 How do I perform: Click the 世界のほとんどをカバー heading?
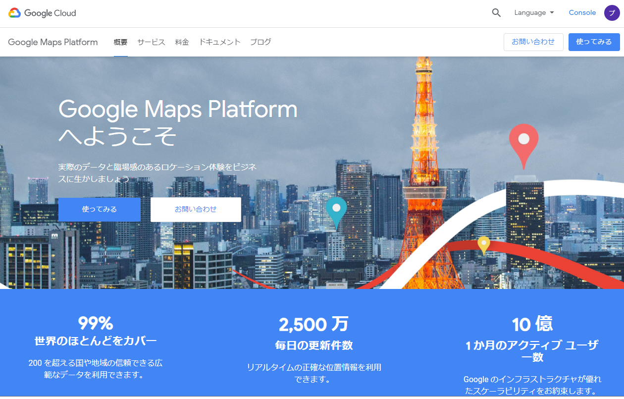(96, 341)
